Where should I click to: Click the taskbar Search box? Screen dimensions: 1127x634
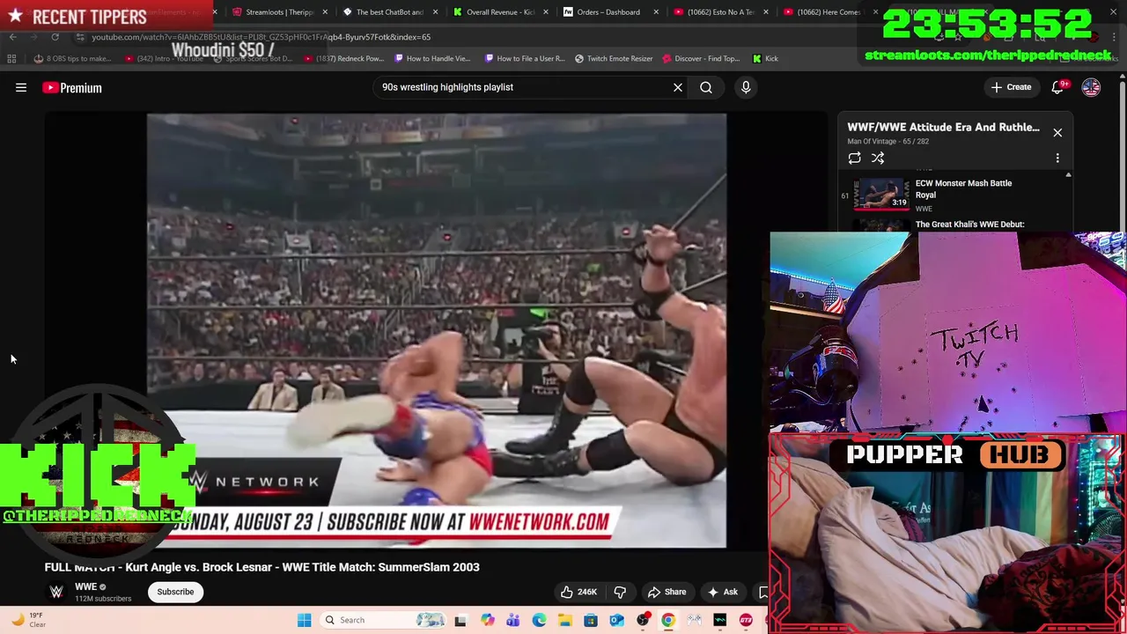click(x=384, y=620)
